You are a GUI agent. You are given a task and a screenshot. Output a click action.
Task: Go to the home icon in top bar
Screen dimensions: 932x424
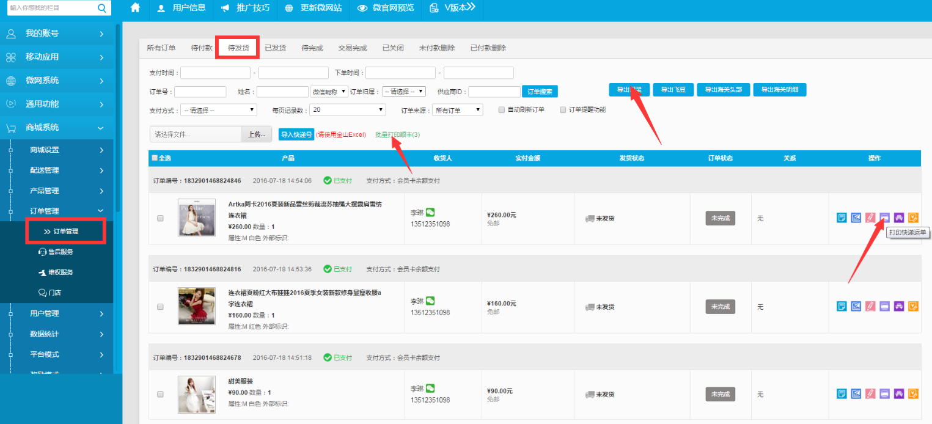pyautogui.click(x=135, y=8)
